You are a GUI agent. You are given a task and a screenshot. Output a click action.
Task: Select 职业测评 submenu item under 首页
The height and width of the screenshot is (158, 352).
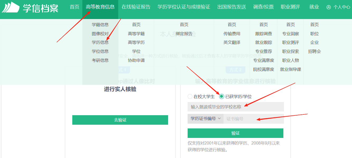pyautogui.click(x=291, y=42)
